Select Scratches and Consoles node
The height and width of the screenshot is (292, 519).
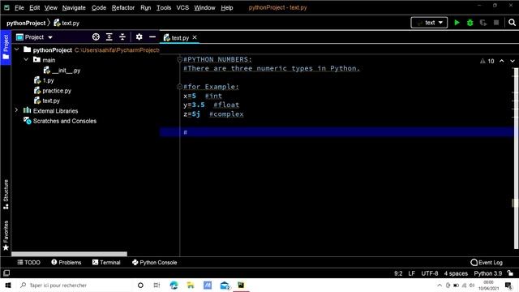60,121
